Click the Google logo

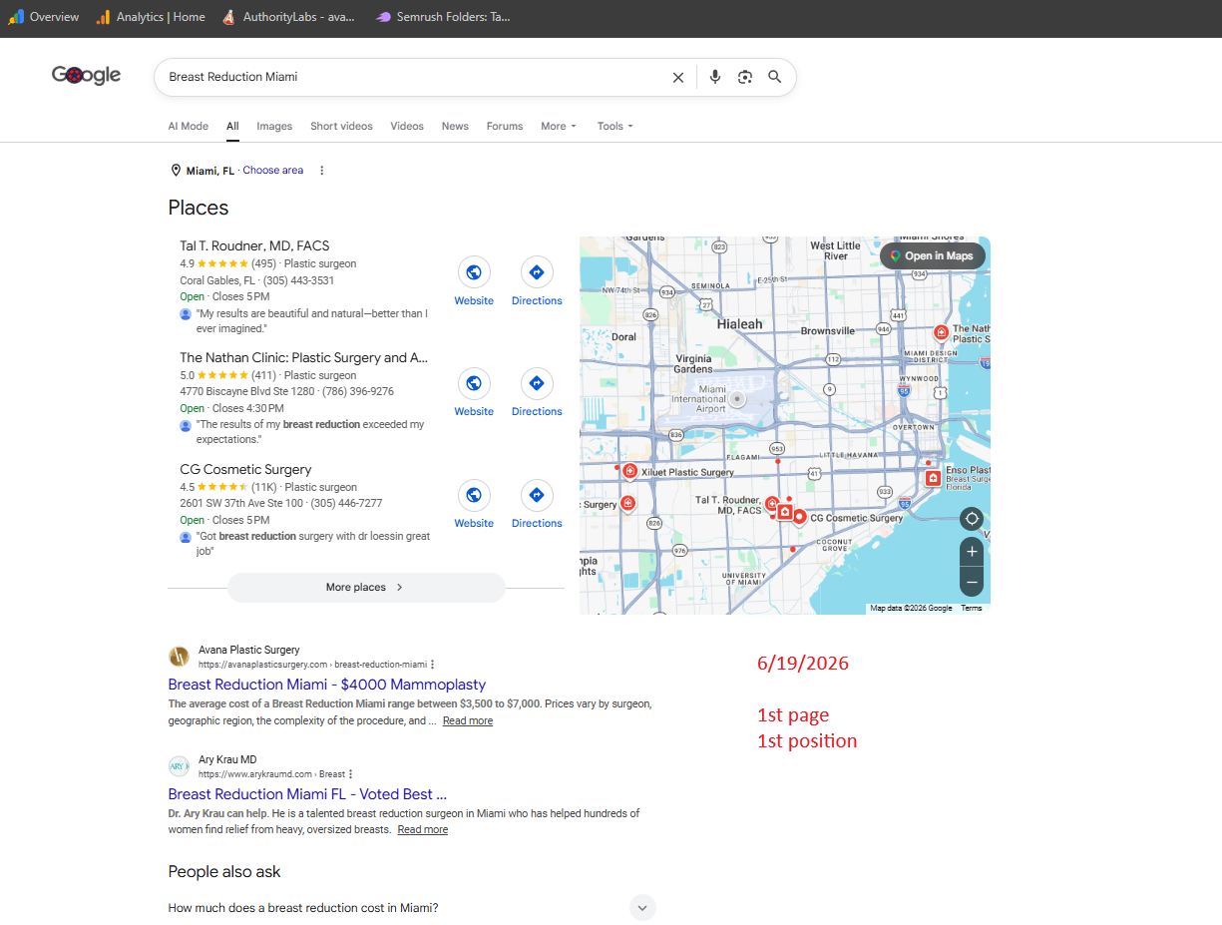[x=87, y=75]
